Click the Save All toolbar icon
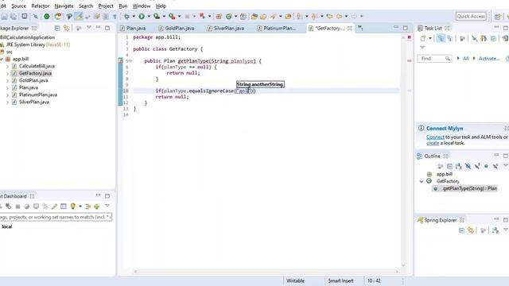Screen dimensions: 509x286 14,16
